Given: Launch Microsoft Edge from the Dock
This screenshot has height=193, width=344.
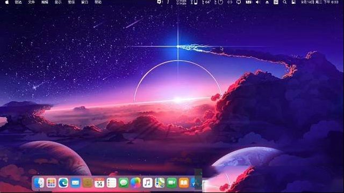Looking at the screenshot, I should pyautogui.click(x=63, y=183).
